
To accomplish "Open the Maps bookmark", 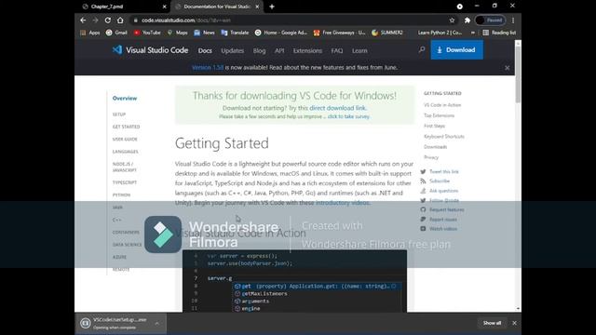I will 178,33.
